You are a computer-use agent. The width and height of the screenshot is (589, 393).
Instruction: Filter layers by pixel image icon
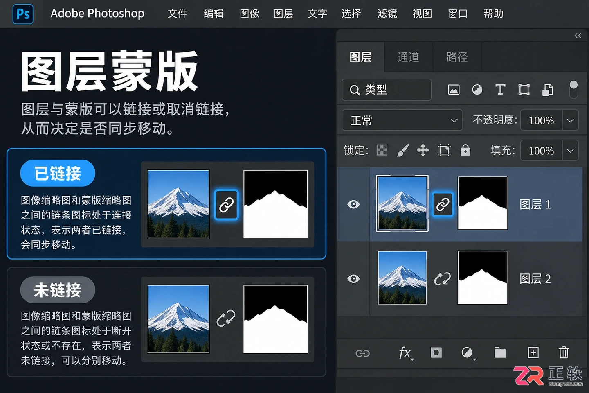click(x=454, y=90)
